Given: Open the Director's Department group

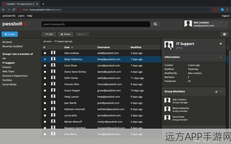Looking at the screenshot, I should [15, 76].
